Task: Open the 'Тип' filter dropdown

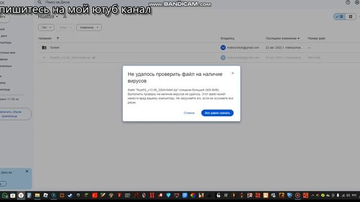Action: pos(46,27)
